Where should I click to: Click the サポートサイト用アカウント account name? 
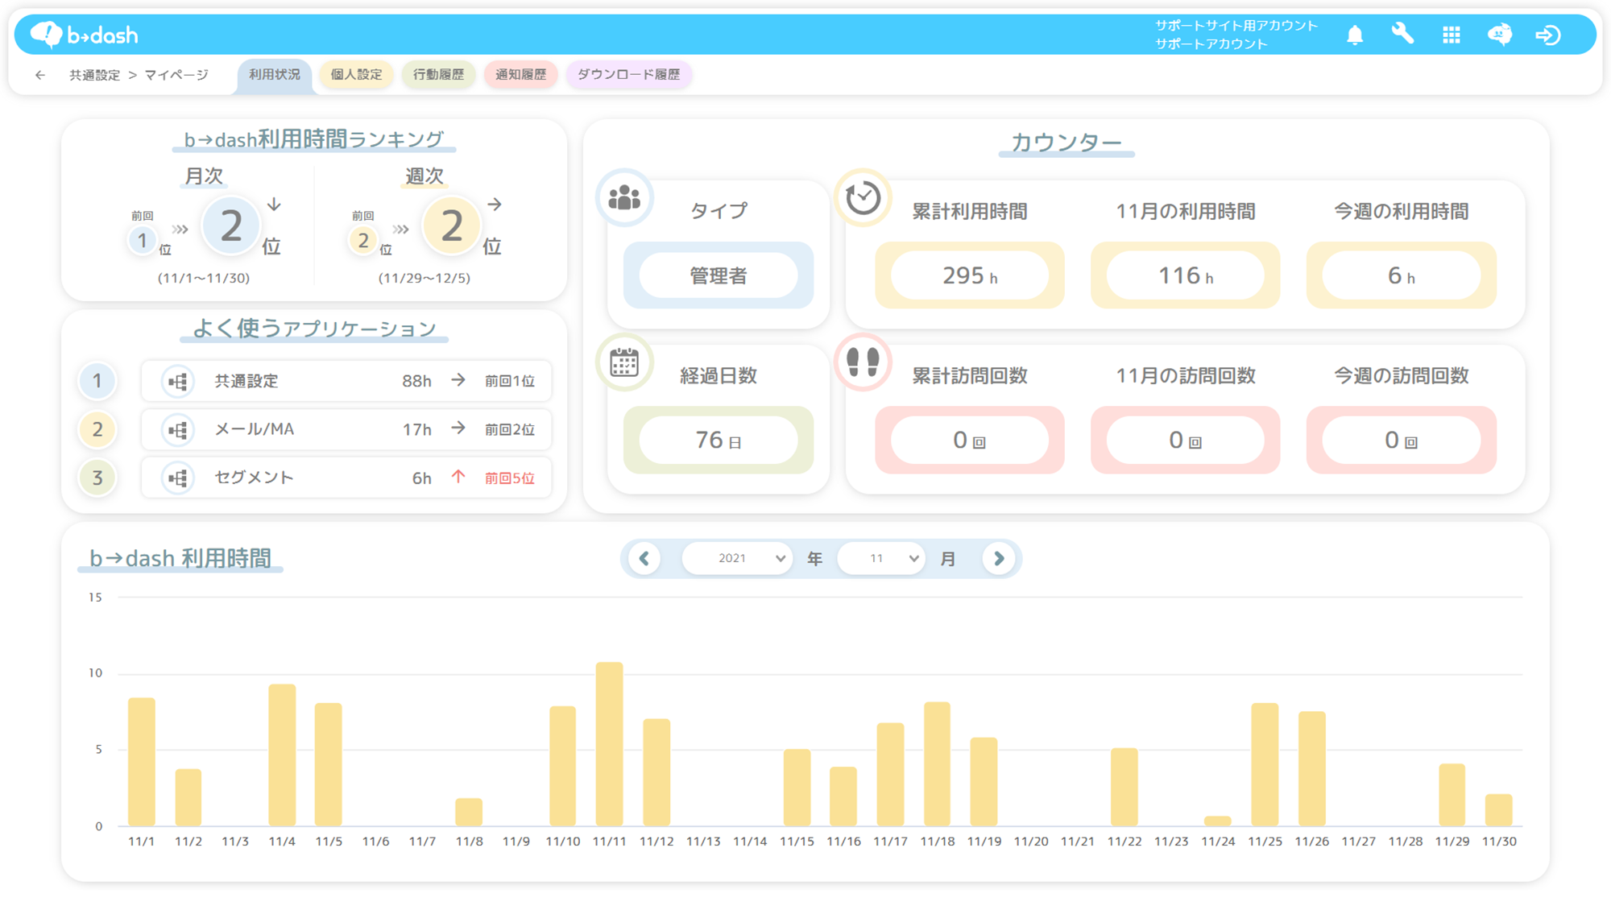point(1236,26)
